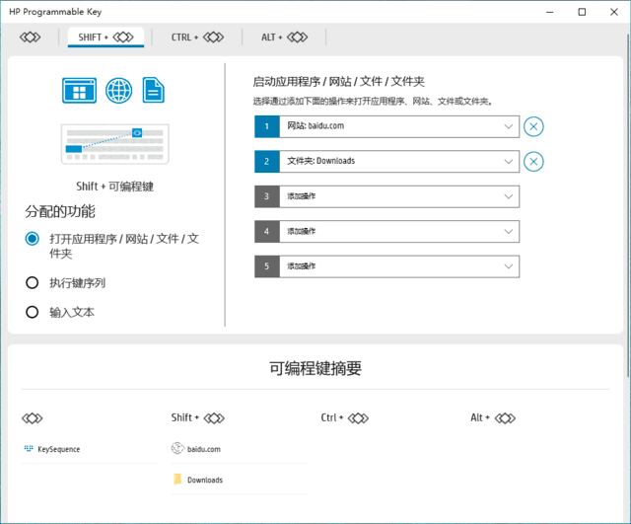
Task: Select the 执行键序列 radio option
Action: [x=33, y=283]
